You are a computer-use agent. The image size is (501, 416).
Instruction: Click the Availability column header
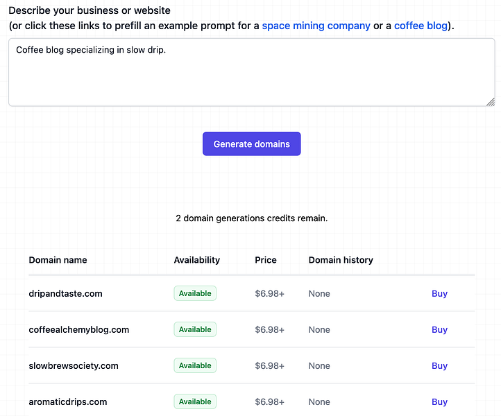coord(196,260)
